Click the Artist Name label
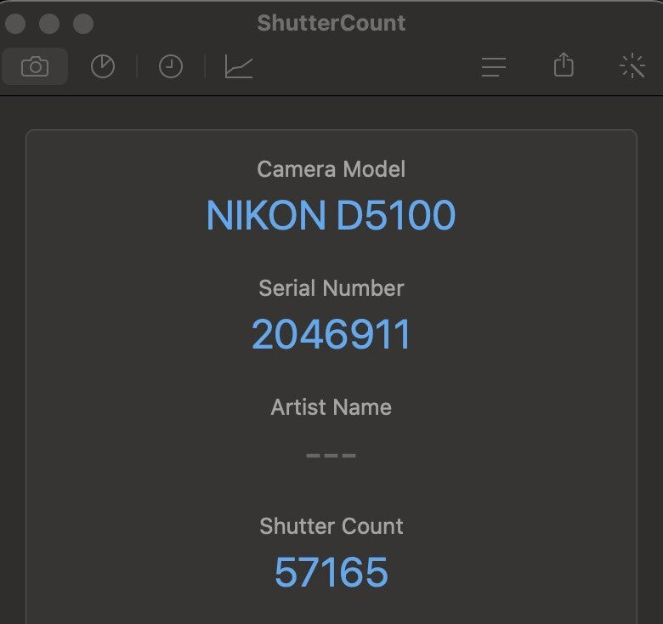The height and width of the screenshot is (624, 663). [x=331, y=407]
